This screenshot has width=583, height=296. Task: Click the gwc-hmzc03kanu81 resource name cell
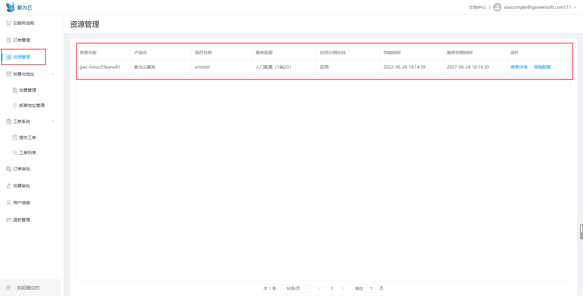(100, 67)
